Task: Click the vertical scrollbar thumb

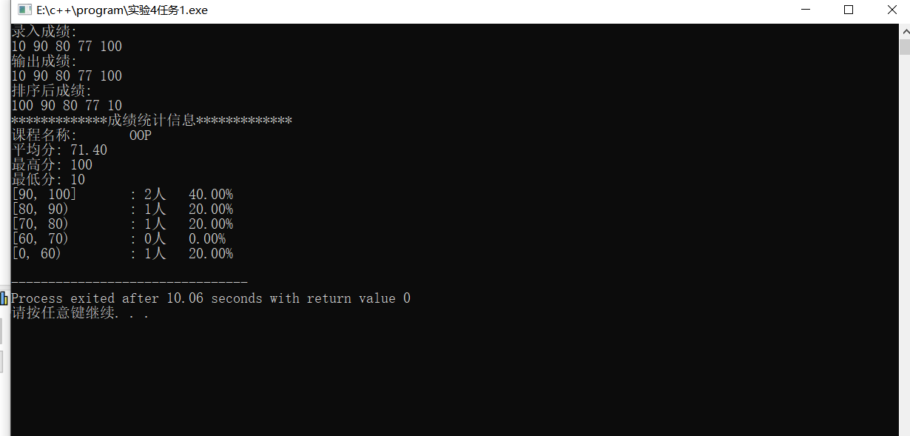Action: pos(904,47)
